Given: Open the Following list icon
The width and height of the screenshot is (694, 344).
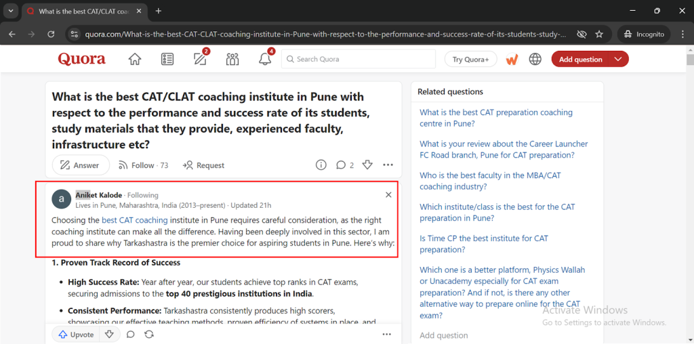Looking at the screenshot, I should (167, 59).
